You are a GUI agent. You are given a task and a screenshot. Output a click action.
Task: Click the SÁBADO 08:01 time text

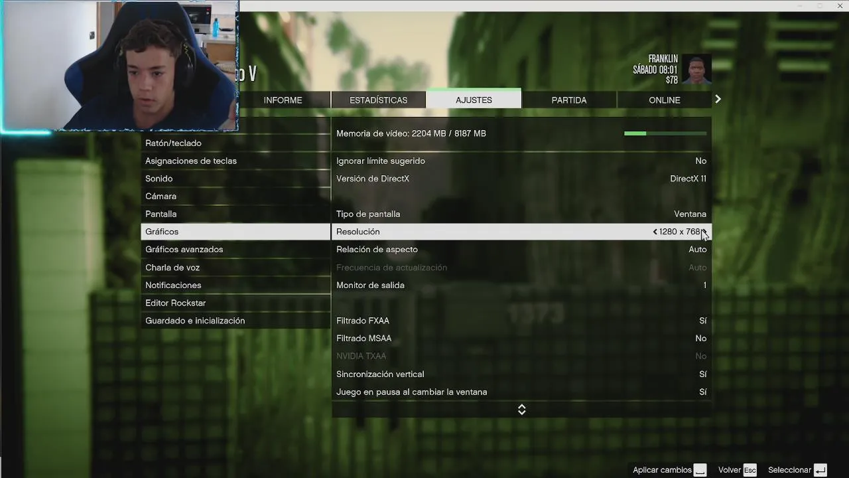click(655, 70)
